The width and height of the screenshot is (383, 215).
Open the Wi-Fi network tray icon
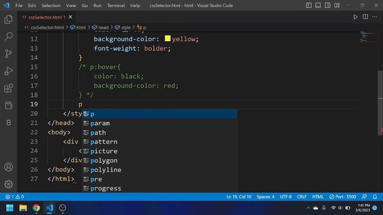(x=333, y=208)
